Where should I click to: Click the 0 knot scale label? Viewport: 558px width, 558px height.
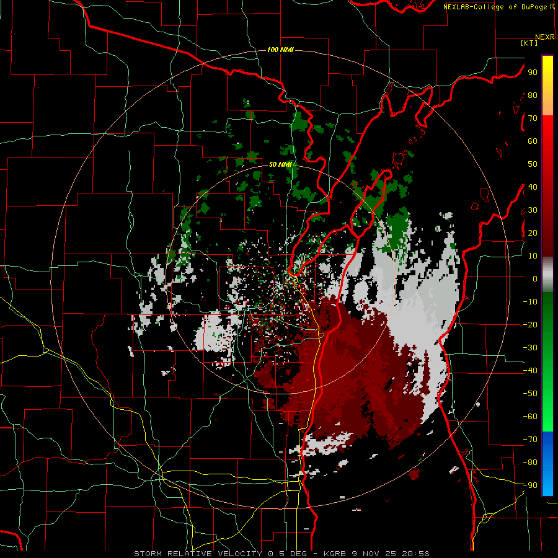click(x=535, y=279)
